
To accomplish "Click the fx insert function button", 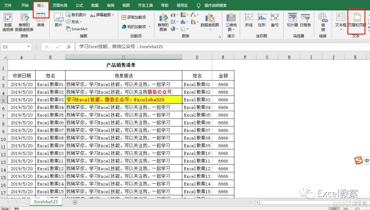I will tap(69, 47).
